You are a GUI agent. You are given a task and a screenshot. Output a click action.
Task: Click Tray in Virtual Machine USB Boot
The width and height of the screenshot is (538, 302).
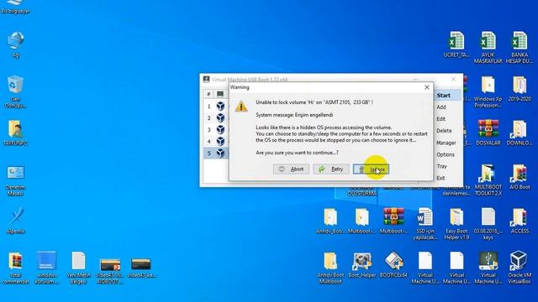[x=442, y=166]
